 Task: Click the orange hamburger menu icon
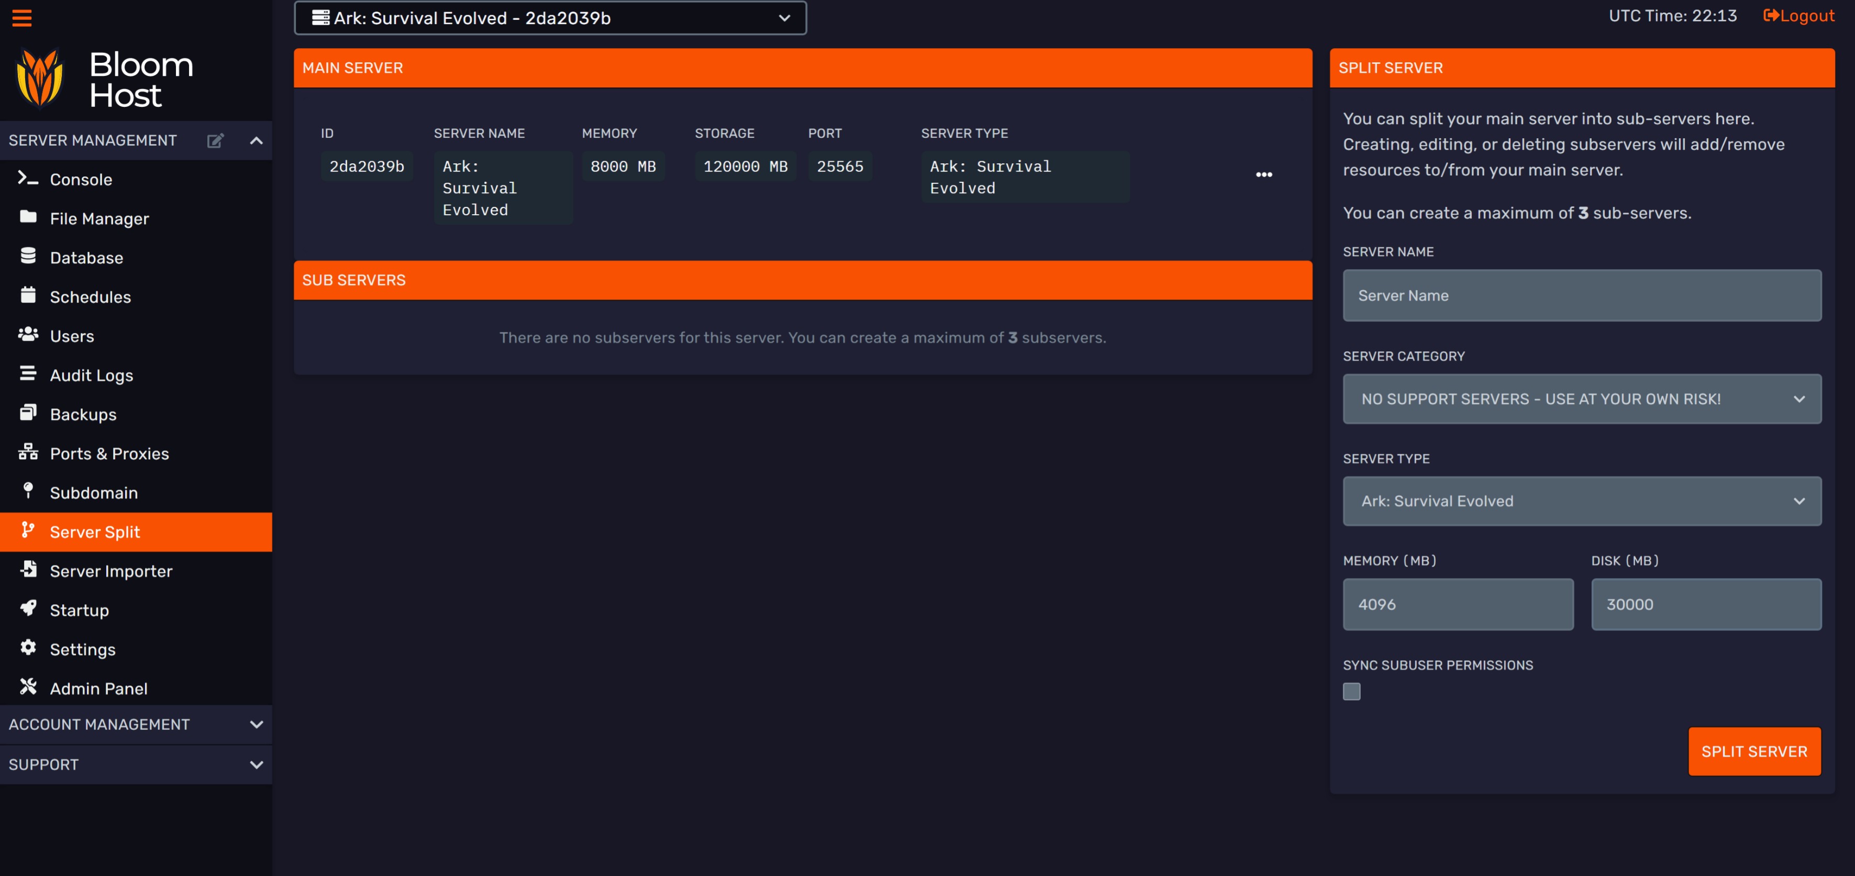pyautogui.click(x=21, y=17)
